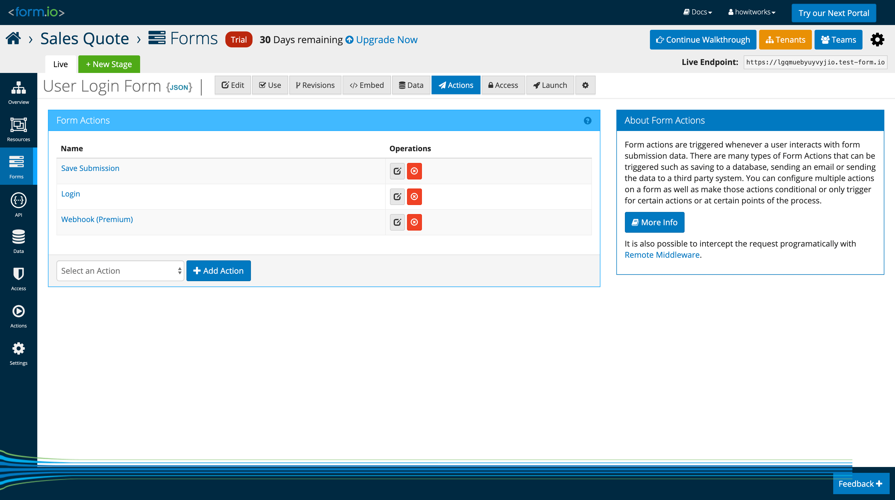Expand the howitworks user menu
Screen dimensions: 895x500
tap(752, 12)
